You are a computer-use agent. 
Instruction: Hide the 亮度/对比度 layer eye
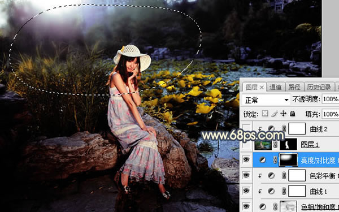246,160
